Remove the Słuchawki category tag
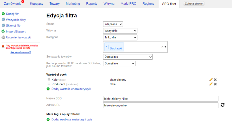232x135 pixels. [106, 46]
